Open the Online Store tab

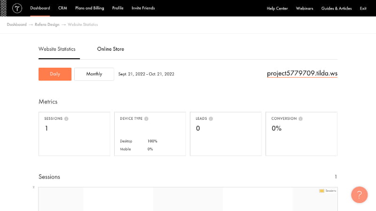(110, 49)
